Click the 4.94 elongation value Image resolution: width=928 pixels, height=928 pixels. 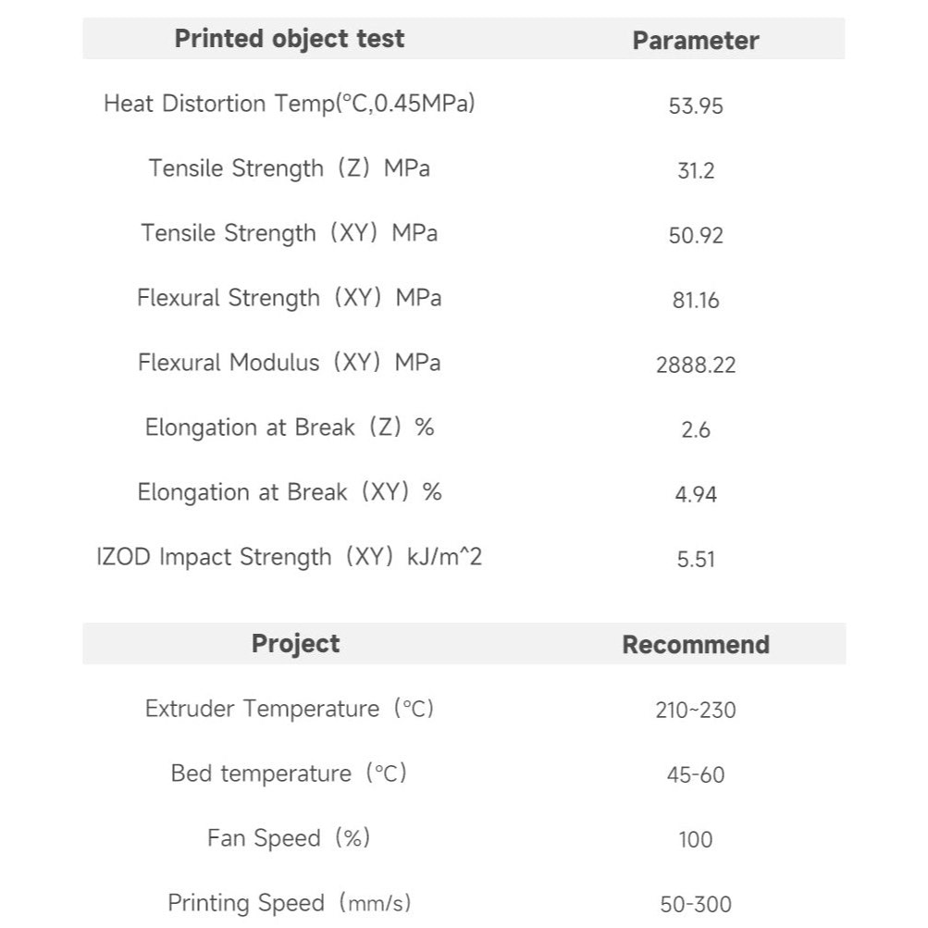(696, 495)
